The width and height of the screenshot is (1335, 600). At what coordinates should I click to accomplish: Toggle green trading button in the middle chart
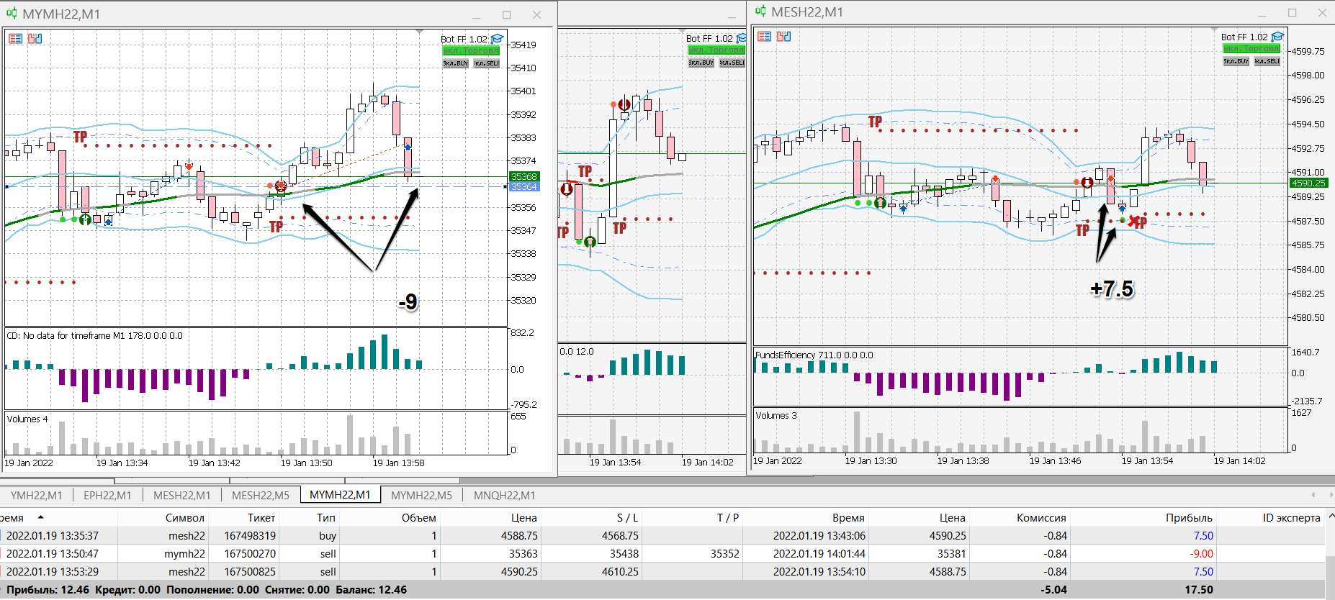(716, 50)
